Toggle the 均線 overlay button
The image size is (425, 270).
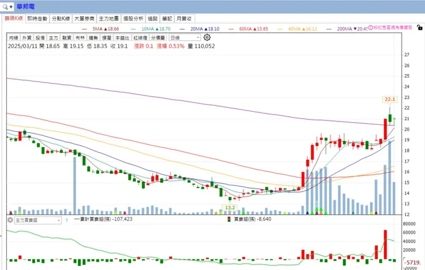click(x=14, y=38)
